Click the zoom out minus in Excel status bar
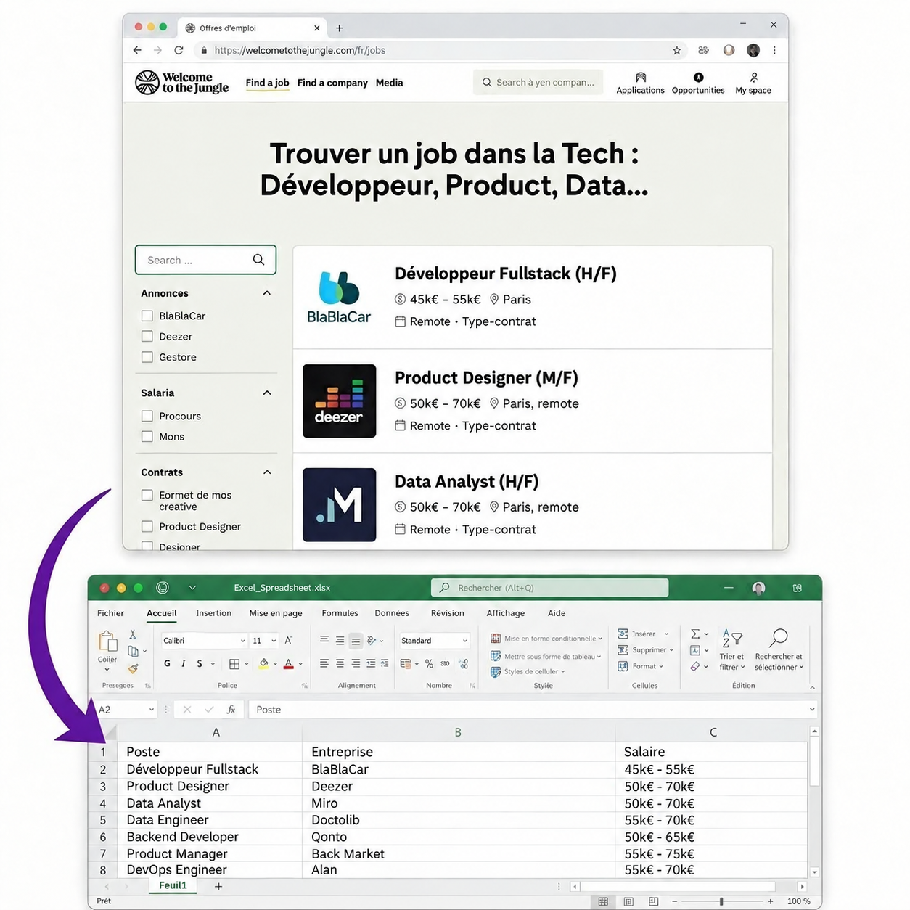Screen dimensions: 910x910 [675, 901]
